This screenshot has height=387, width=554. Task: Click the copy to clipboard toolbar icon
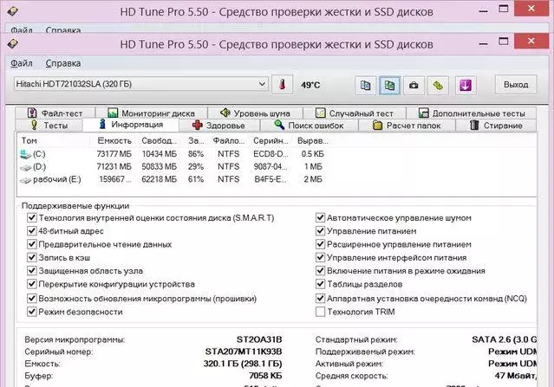pyautogui.click(x=365, y=85)
